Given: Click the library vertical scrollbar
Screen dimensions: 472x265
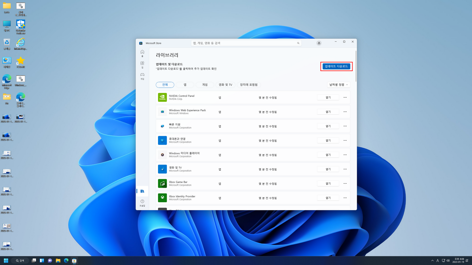Looking at the screenshot, I should (356, 66).
